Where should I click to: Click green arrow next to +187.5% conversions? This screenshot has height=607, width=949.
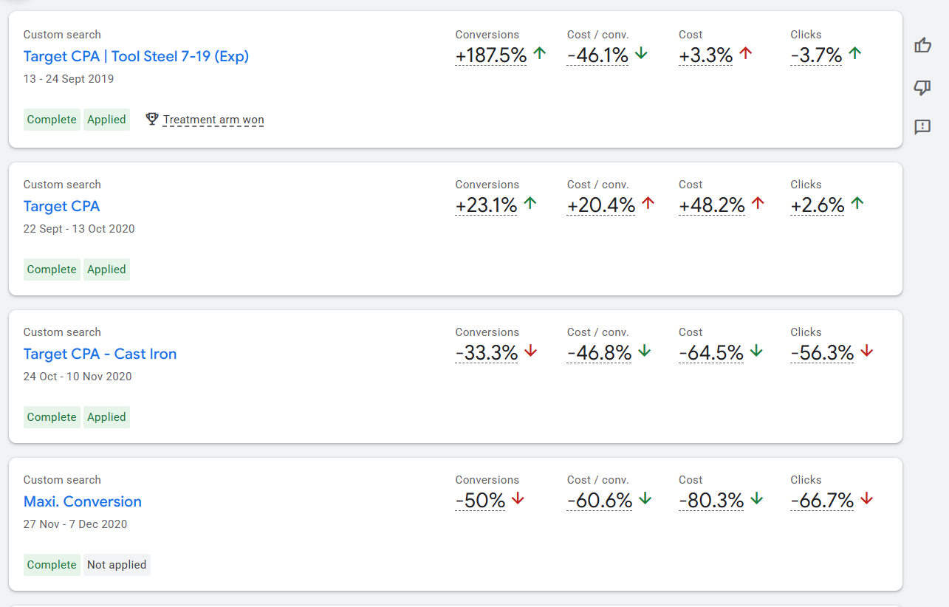coord(540,53)
